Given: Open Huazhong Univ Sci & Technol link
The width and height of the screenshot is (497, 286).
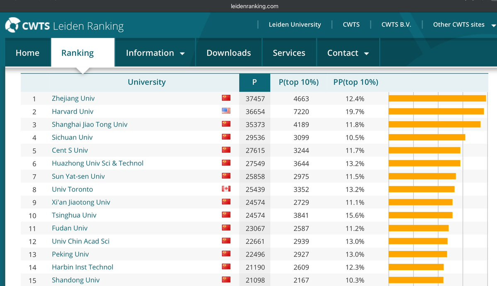Looking at the screenshot, I should pyautogui.click(x=98, y=163).
